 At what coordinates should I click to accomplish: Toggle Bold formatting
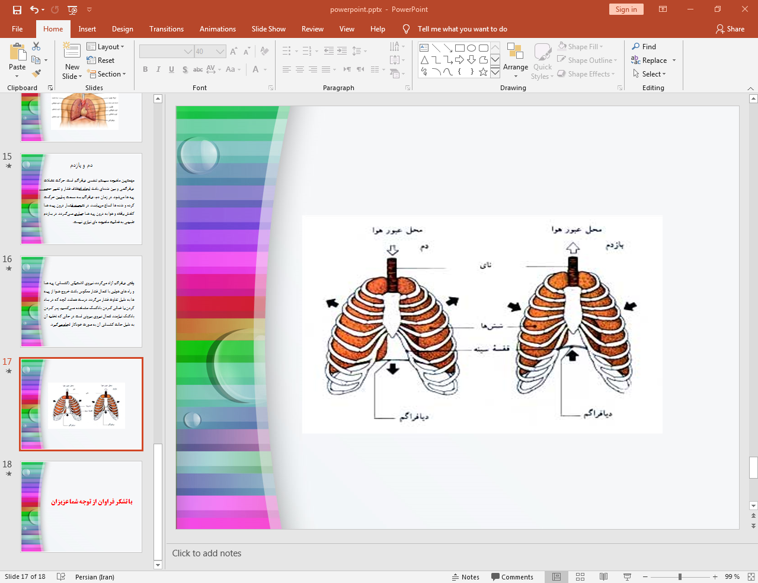[x=145, y=69]
